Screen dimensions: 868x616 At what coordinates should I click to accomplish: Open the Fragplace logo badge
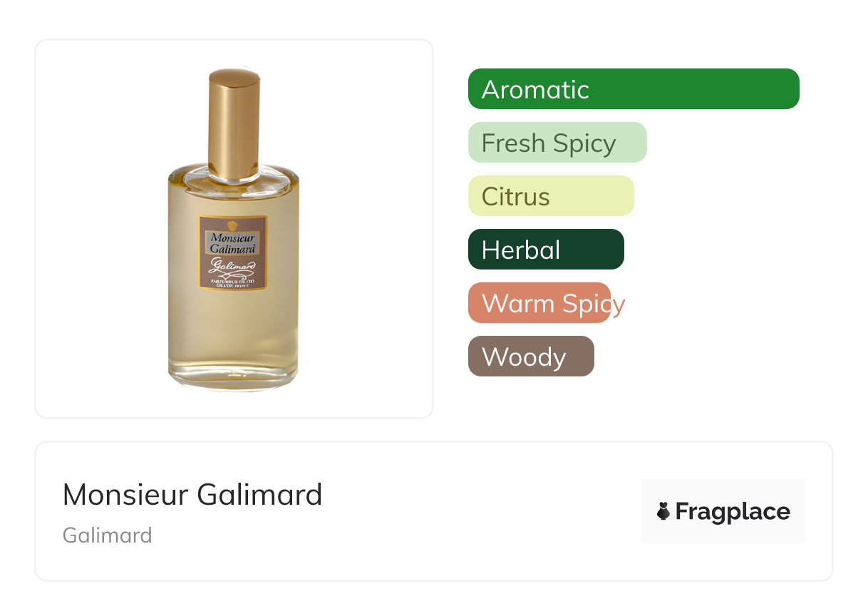coord(723,511)
